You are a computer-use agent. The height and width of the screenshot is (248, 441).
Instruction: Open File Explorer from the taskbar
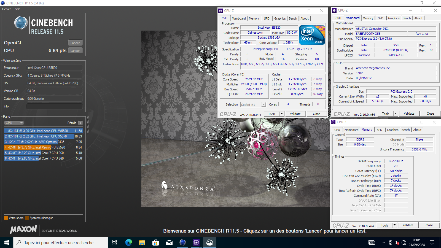click(142, 242)
